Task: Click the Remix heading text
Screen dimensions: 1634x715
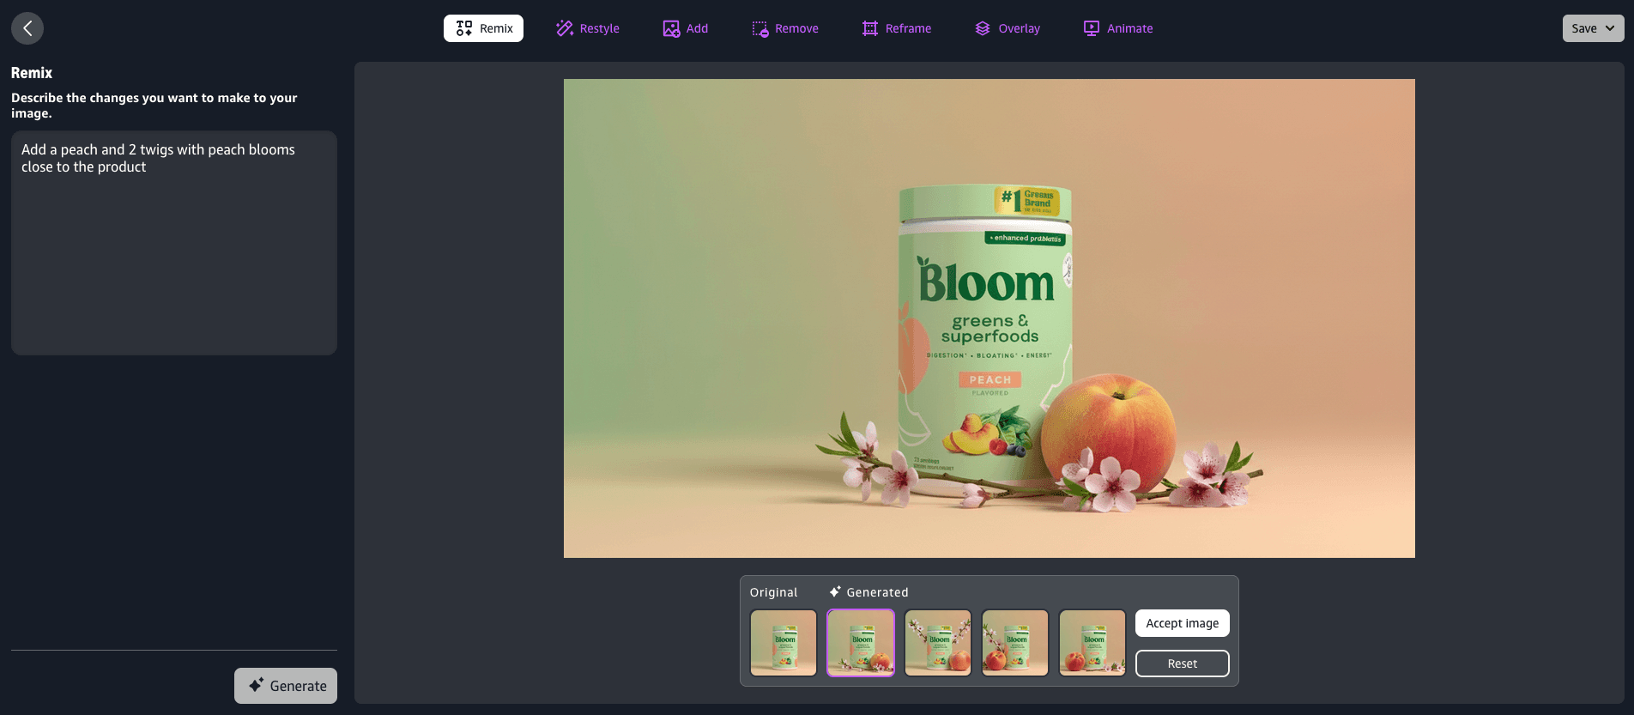Action: 32,73
